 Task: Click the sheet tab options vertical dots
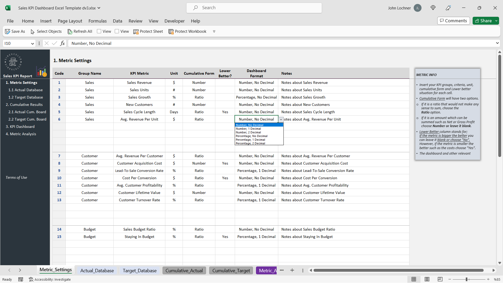(x=303, y=270)
